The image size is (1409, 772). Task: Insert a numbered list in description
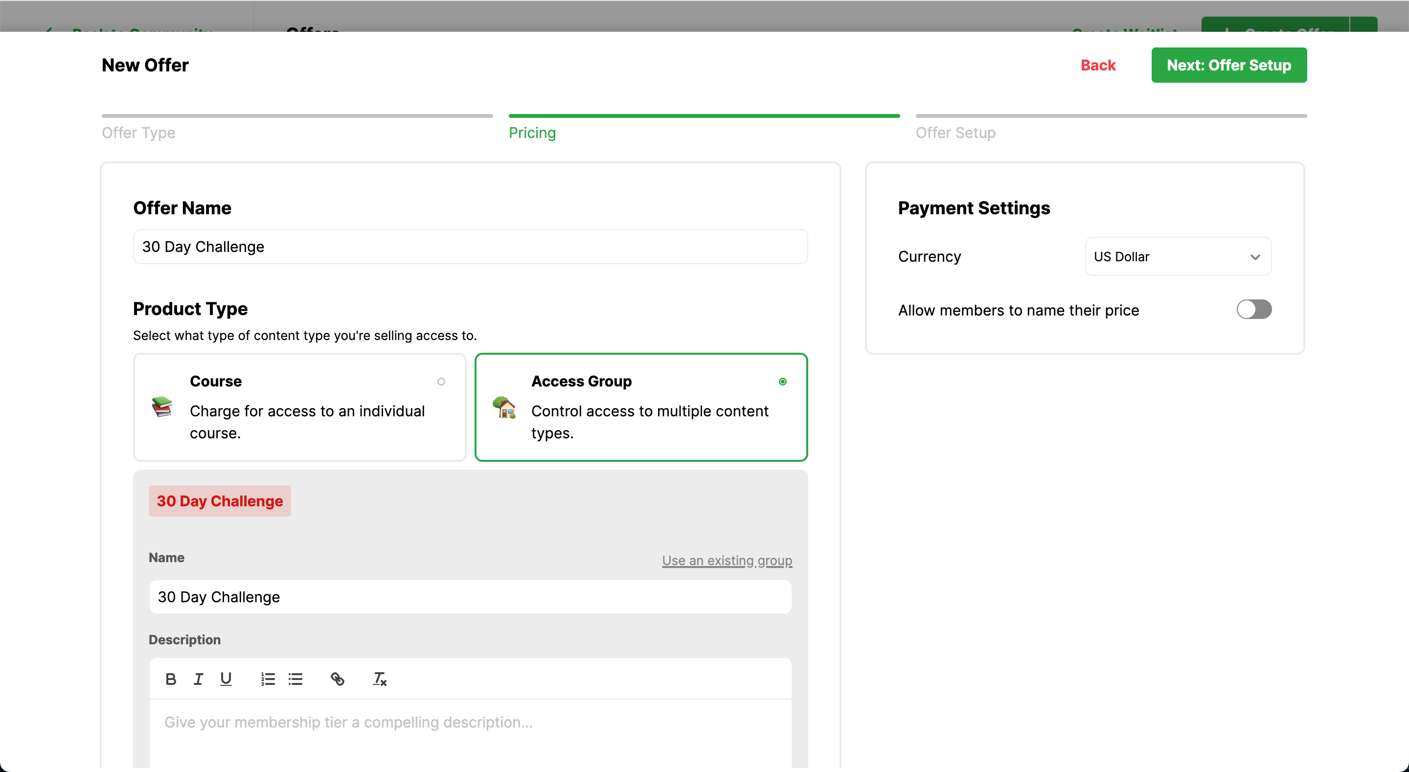268,679
